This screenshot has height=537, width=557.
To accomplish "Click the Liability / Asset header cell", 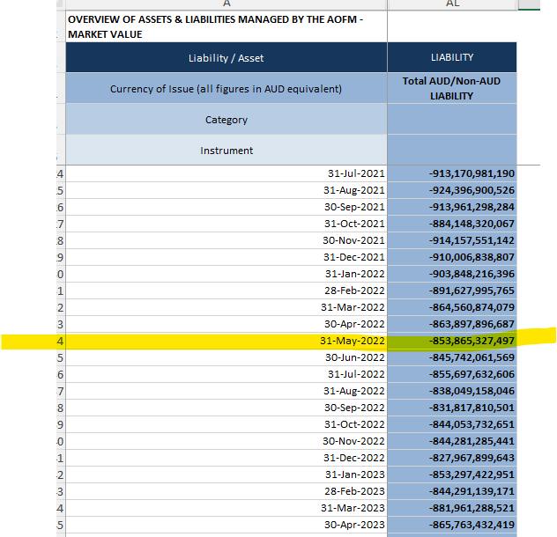I will pos(227,58).
